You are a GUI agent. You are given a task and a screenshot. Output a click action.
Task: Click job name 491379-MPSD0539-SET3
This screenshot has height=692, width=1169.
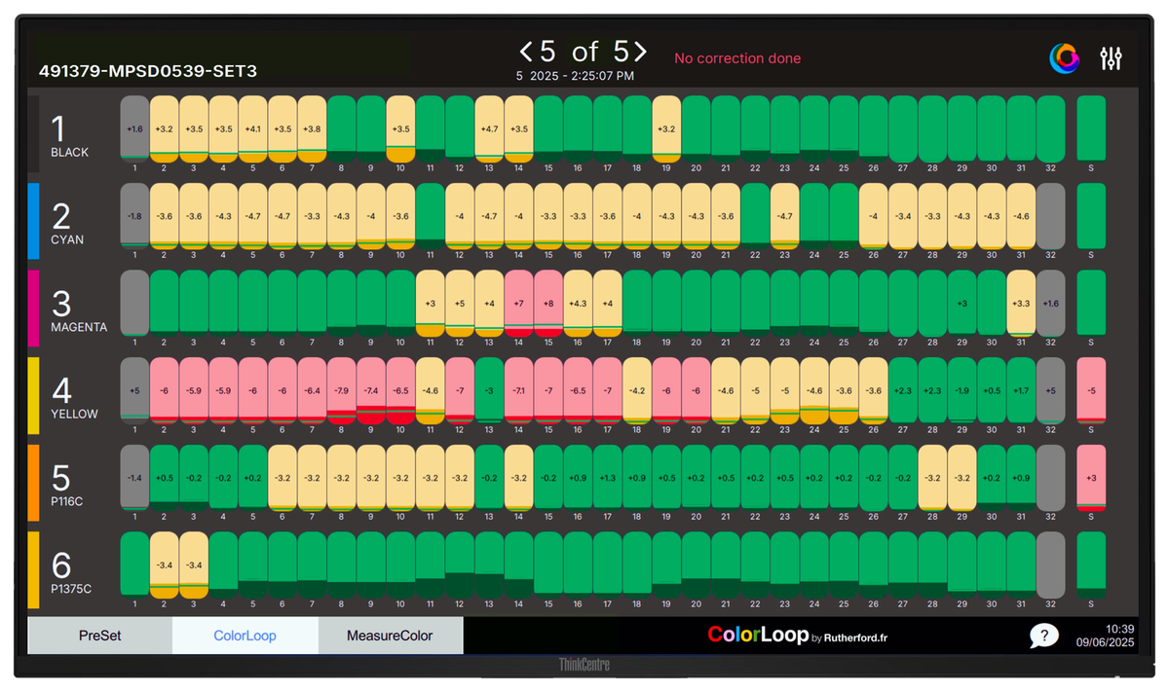click(x=148, y=72)
